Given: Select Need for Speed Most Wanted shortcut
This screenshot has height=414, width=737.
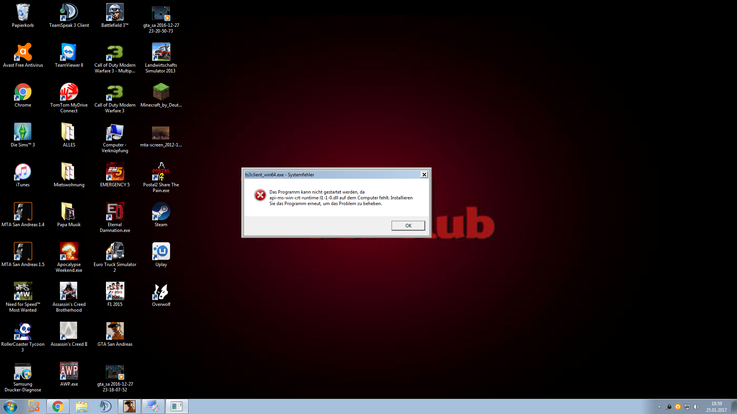Looking at the screenshot, I should [23, 297].
